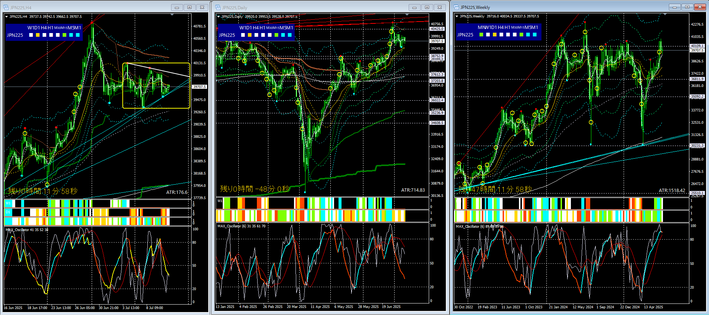
Task: Maximize the JPN225,Daily chart window
Action: [x=427, y=7]
